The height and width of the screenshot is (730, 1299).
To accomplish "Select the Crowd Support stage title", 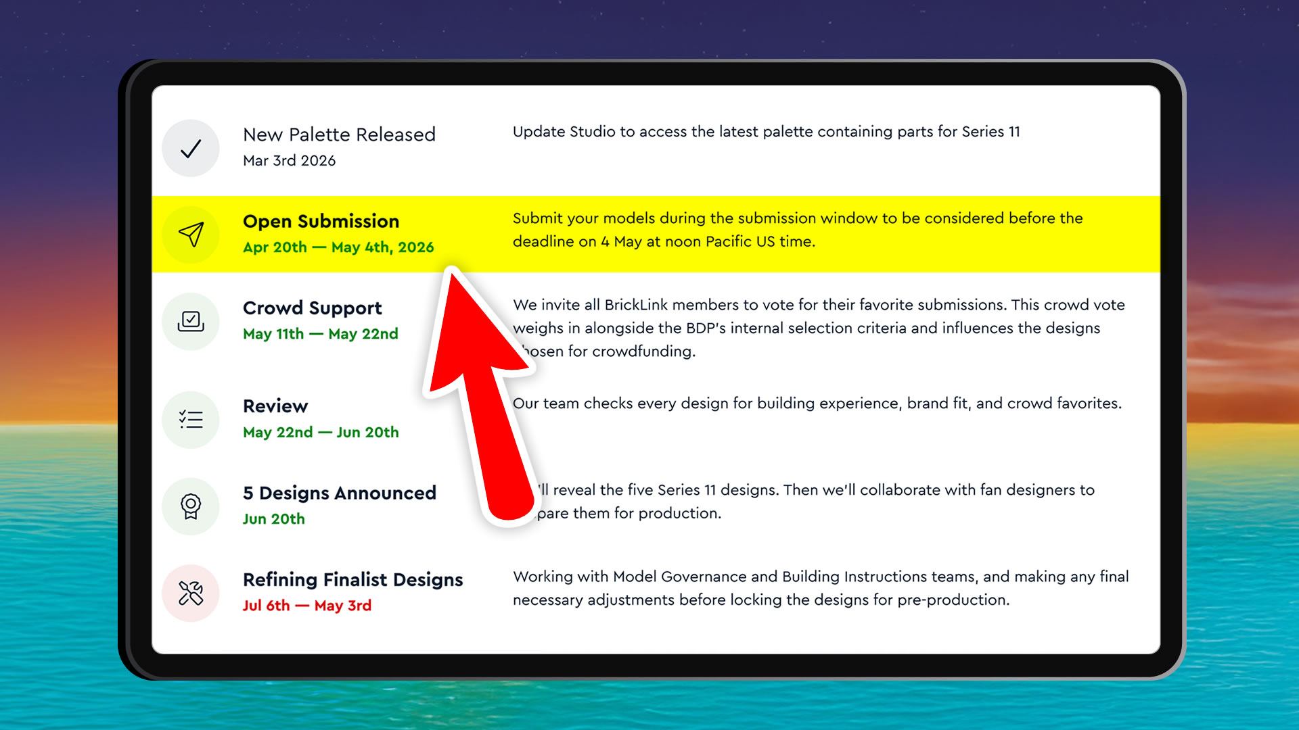I will [x=312, y=308].
